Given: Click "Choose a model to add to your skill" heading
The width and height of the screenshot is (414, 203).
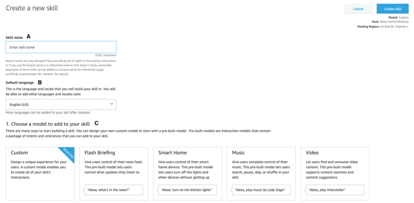Looking at the screenshot, I should 48,124.
